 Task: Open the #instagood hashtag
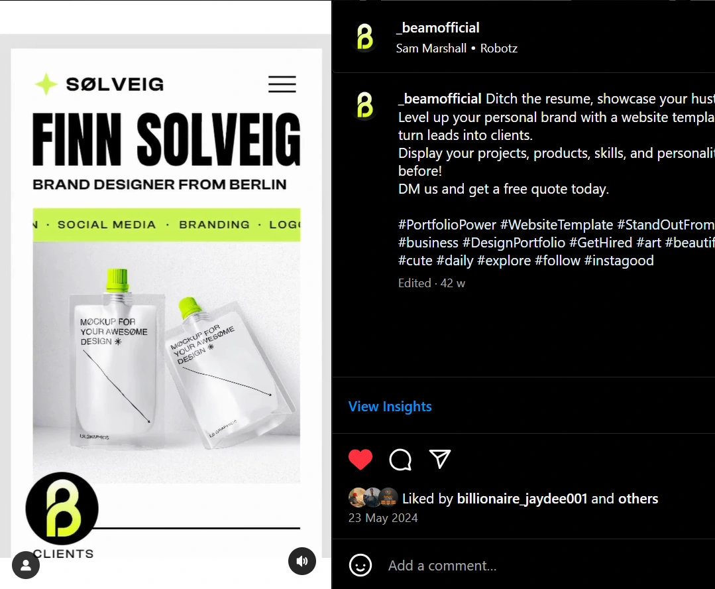(x=619, y=261)
